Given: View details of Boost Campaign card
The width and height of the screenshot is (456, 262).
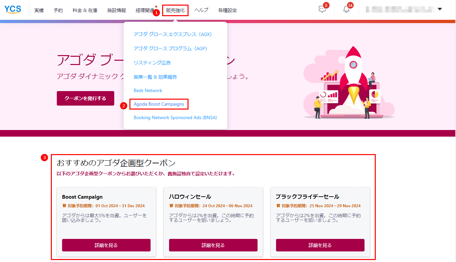Looking at the screenshot, I should (x=106, y=245).
